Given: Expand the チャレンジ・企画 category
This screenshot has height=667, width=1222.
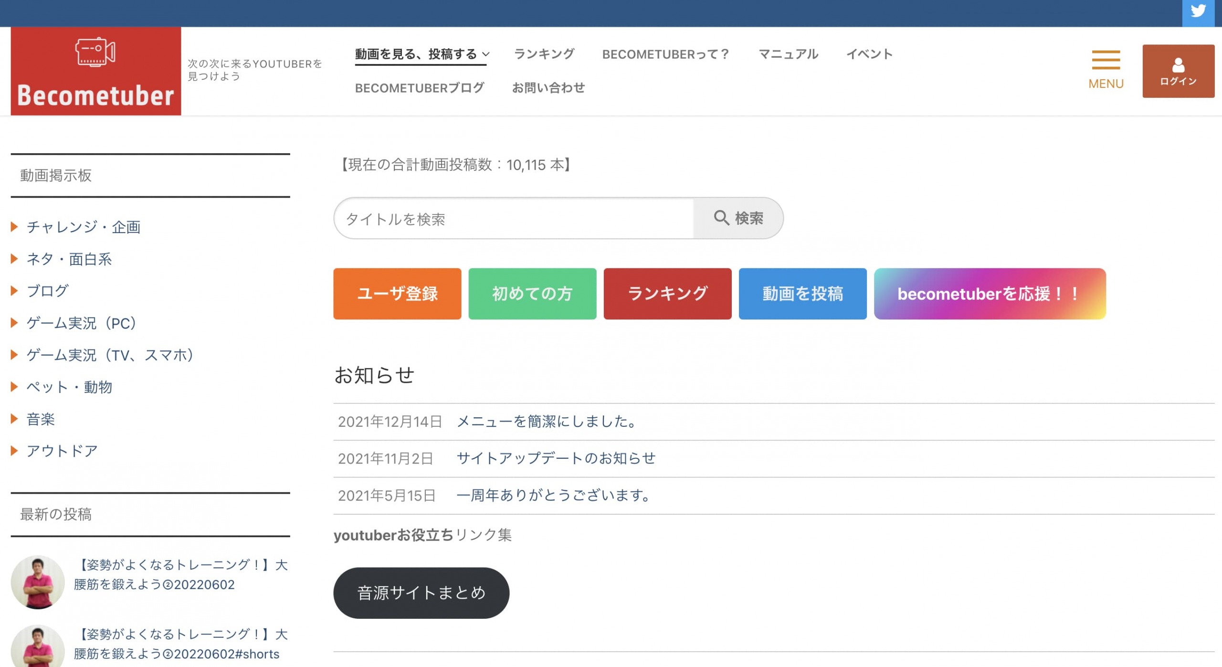Looking at the screenshot, I should pyautogui.click(x=84, y=227).
